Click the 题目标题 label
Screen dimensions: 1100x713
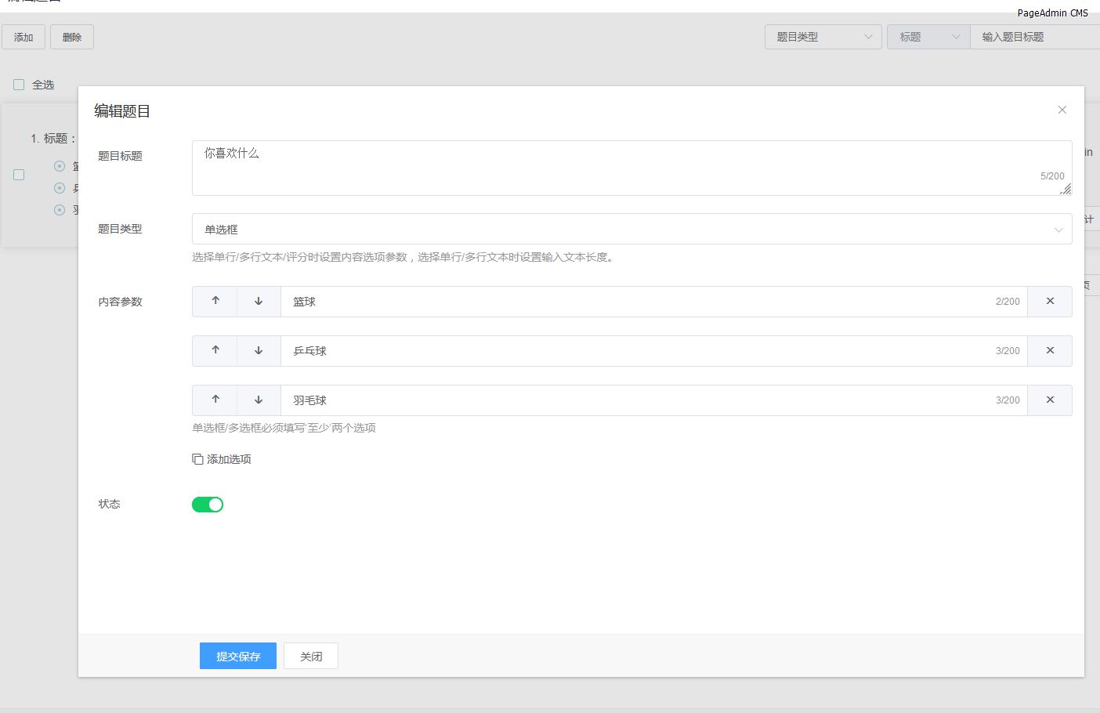(x=120, y=156)
